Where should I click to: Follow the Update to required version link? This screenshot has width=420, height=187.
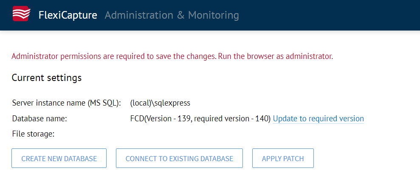(318, 118)
